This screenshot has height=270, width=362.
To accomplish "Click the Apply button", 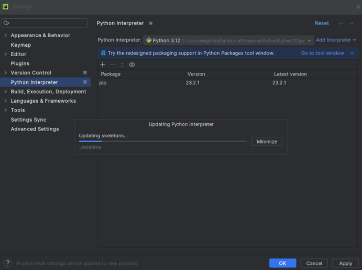I will [x=345, y=263].
